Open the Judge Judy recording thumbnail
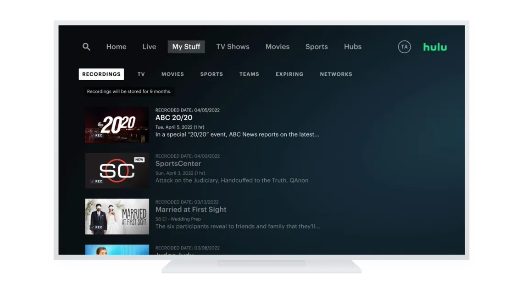Image resolution: width=523 pixels, height=294 pixels. (117, 251)
